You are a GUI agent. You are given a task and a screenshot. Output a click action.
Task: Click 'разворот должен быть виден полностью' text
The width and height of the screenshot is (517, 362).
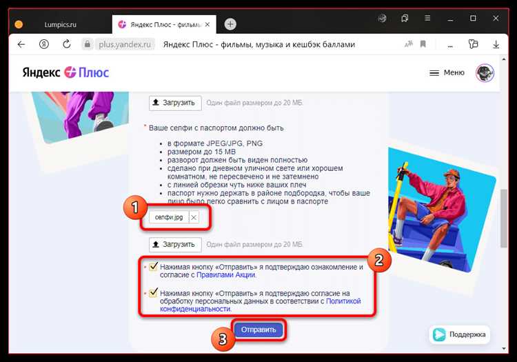coord(237,160)
